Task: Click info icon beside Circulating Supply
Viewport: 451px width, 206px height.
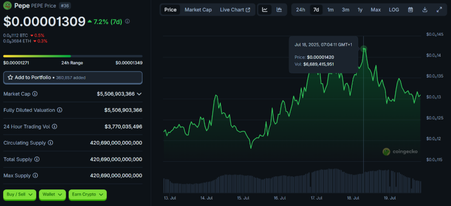Action: pos(50,143)
